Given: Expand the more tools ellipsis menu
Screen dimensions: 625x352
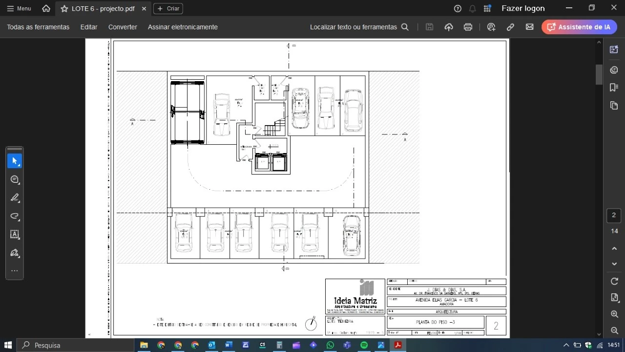Looking at the screenshot, I should click(15, 270).
